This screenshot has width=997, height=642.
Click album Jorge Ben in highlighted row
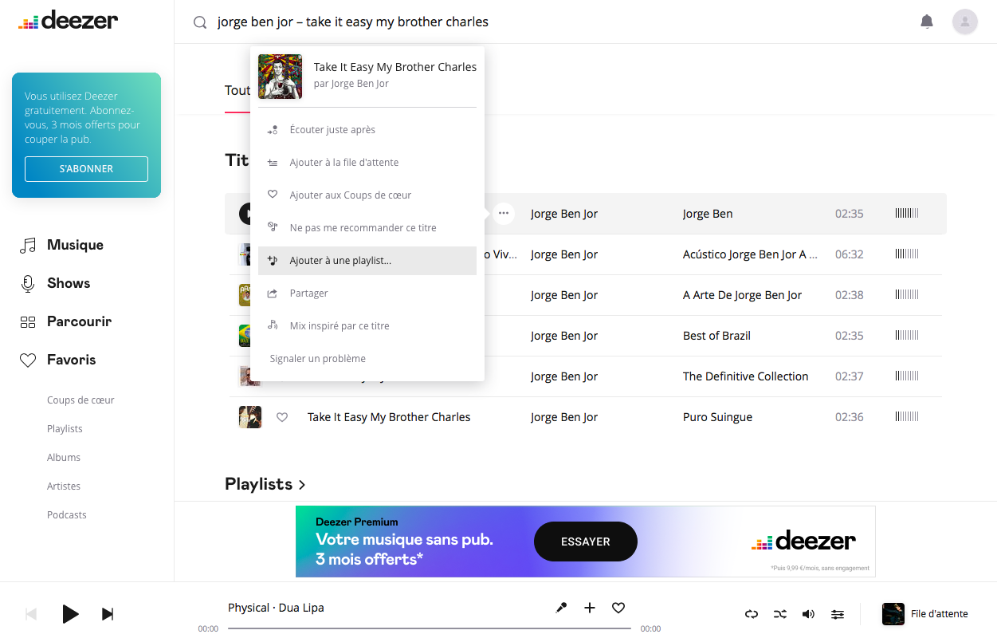[708, 214]
